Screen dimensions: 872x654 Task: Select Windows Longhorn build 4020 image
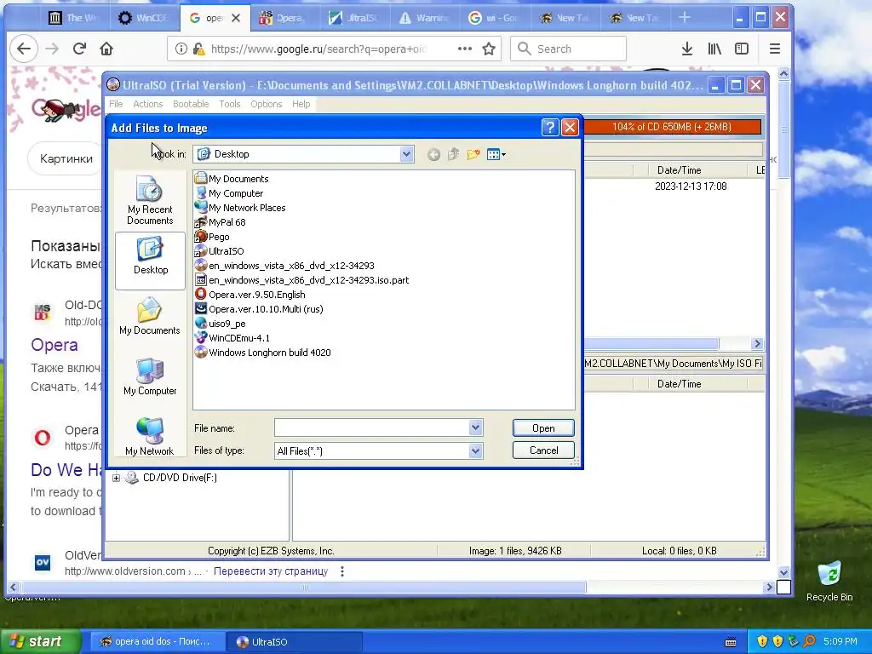pyautogui.click(x=262, y=353)
